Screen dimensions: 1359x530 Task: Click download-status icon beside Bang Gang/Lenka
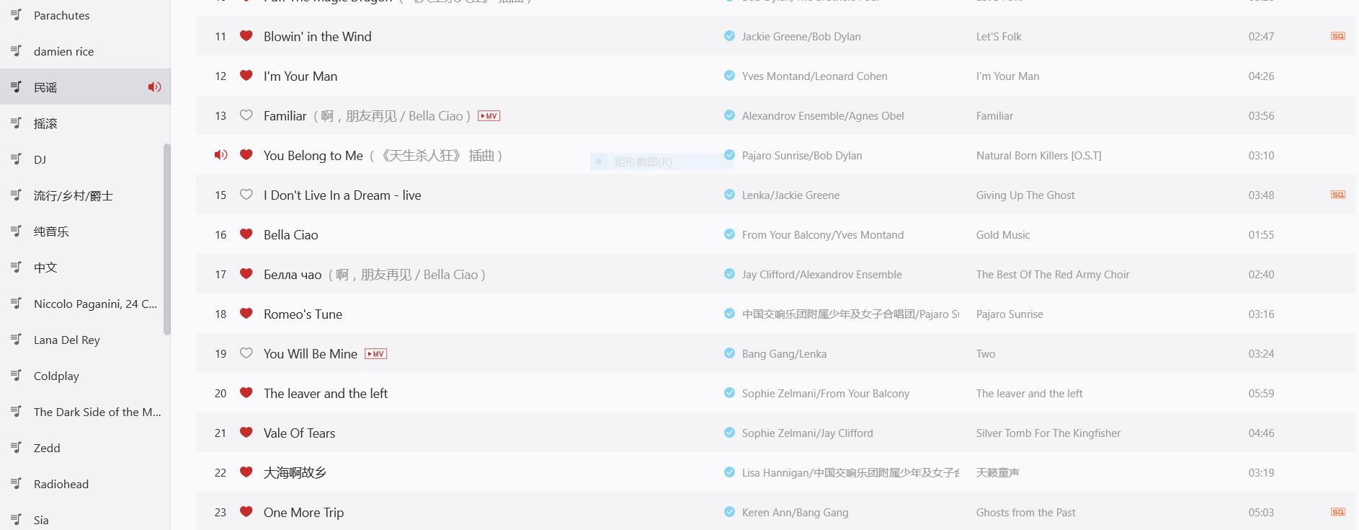729,353
